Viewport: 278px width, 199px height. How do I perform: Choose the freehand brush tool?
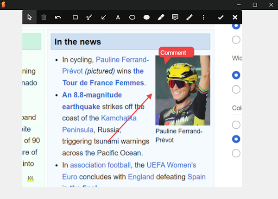click(x=89, y=17)
